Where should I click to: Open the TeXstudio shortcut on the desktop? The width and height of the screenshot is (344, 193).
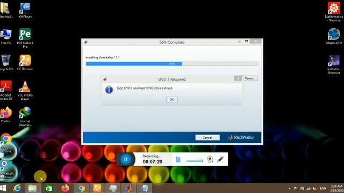[x=334, y=64]
